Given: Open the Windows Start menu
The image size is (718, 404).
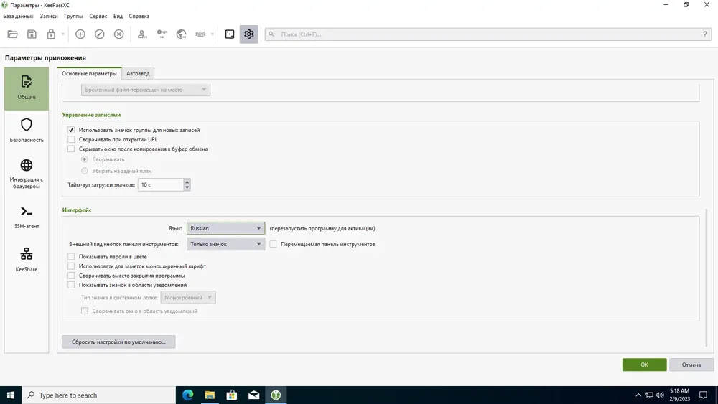Looking at the screenshot, I should 11,395.
